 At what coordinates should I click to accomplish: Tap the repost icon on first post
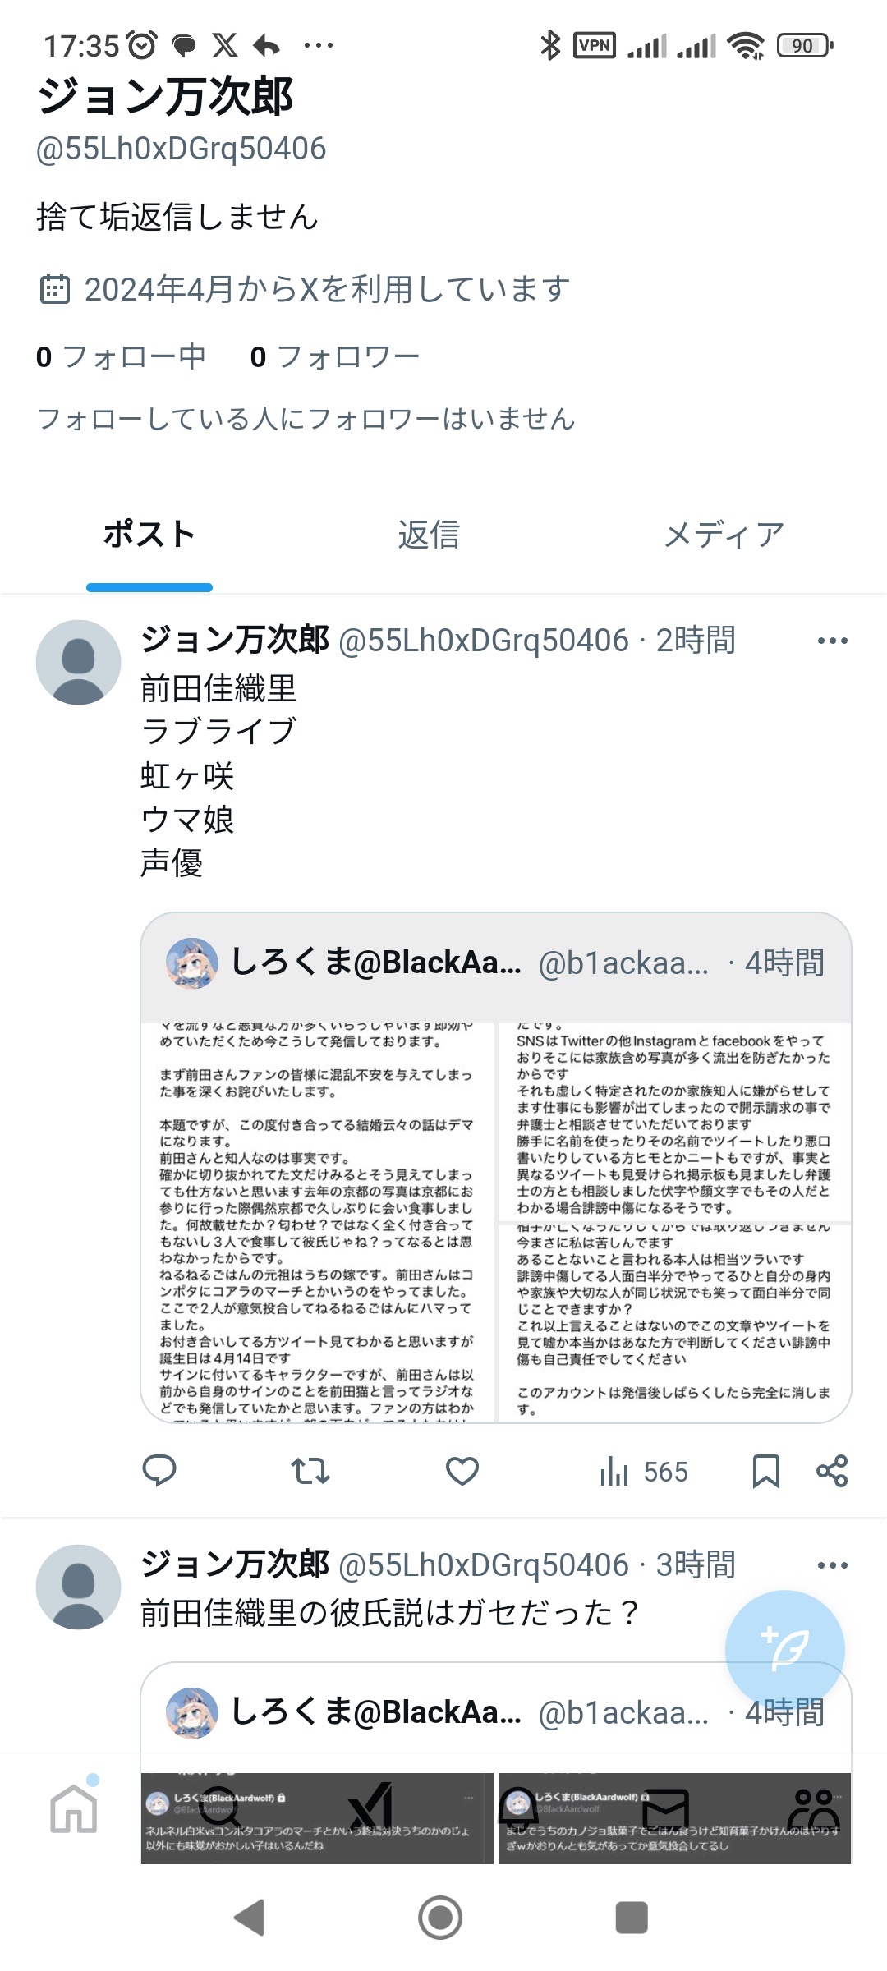tap(310, 1471)
